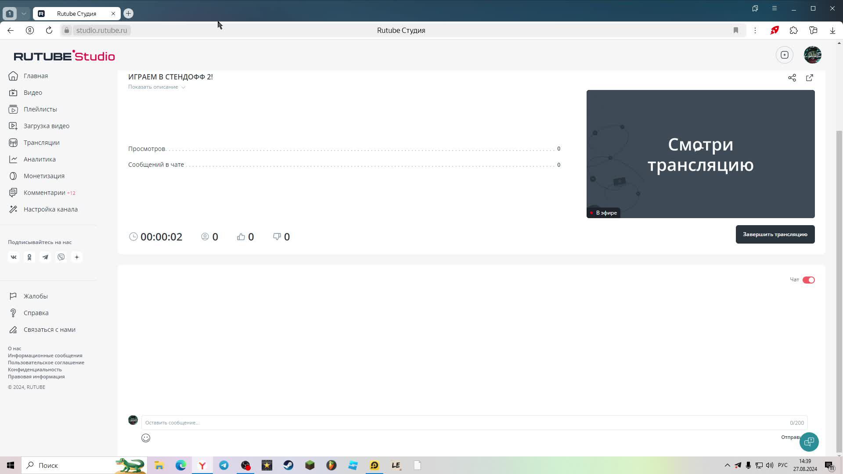Click the Комментарии speech-bubble icon
Screen dimensions: 843x474
(13, 193)
